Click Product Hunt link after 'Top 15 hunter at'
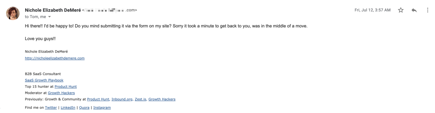Image resolution: width=435 pixels, height=113 pixels. (66, 86)
